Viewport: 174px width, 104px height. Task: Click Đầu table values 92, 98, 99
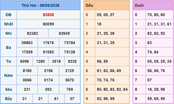click(x=105, y=99)
